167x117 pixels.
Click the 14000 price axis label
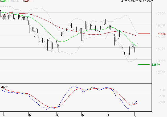click(161, 49)
